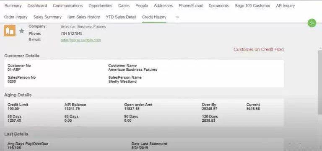322x151 pixels.
Task: Select the Cases tab
Action: [124, 6]
